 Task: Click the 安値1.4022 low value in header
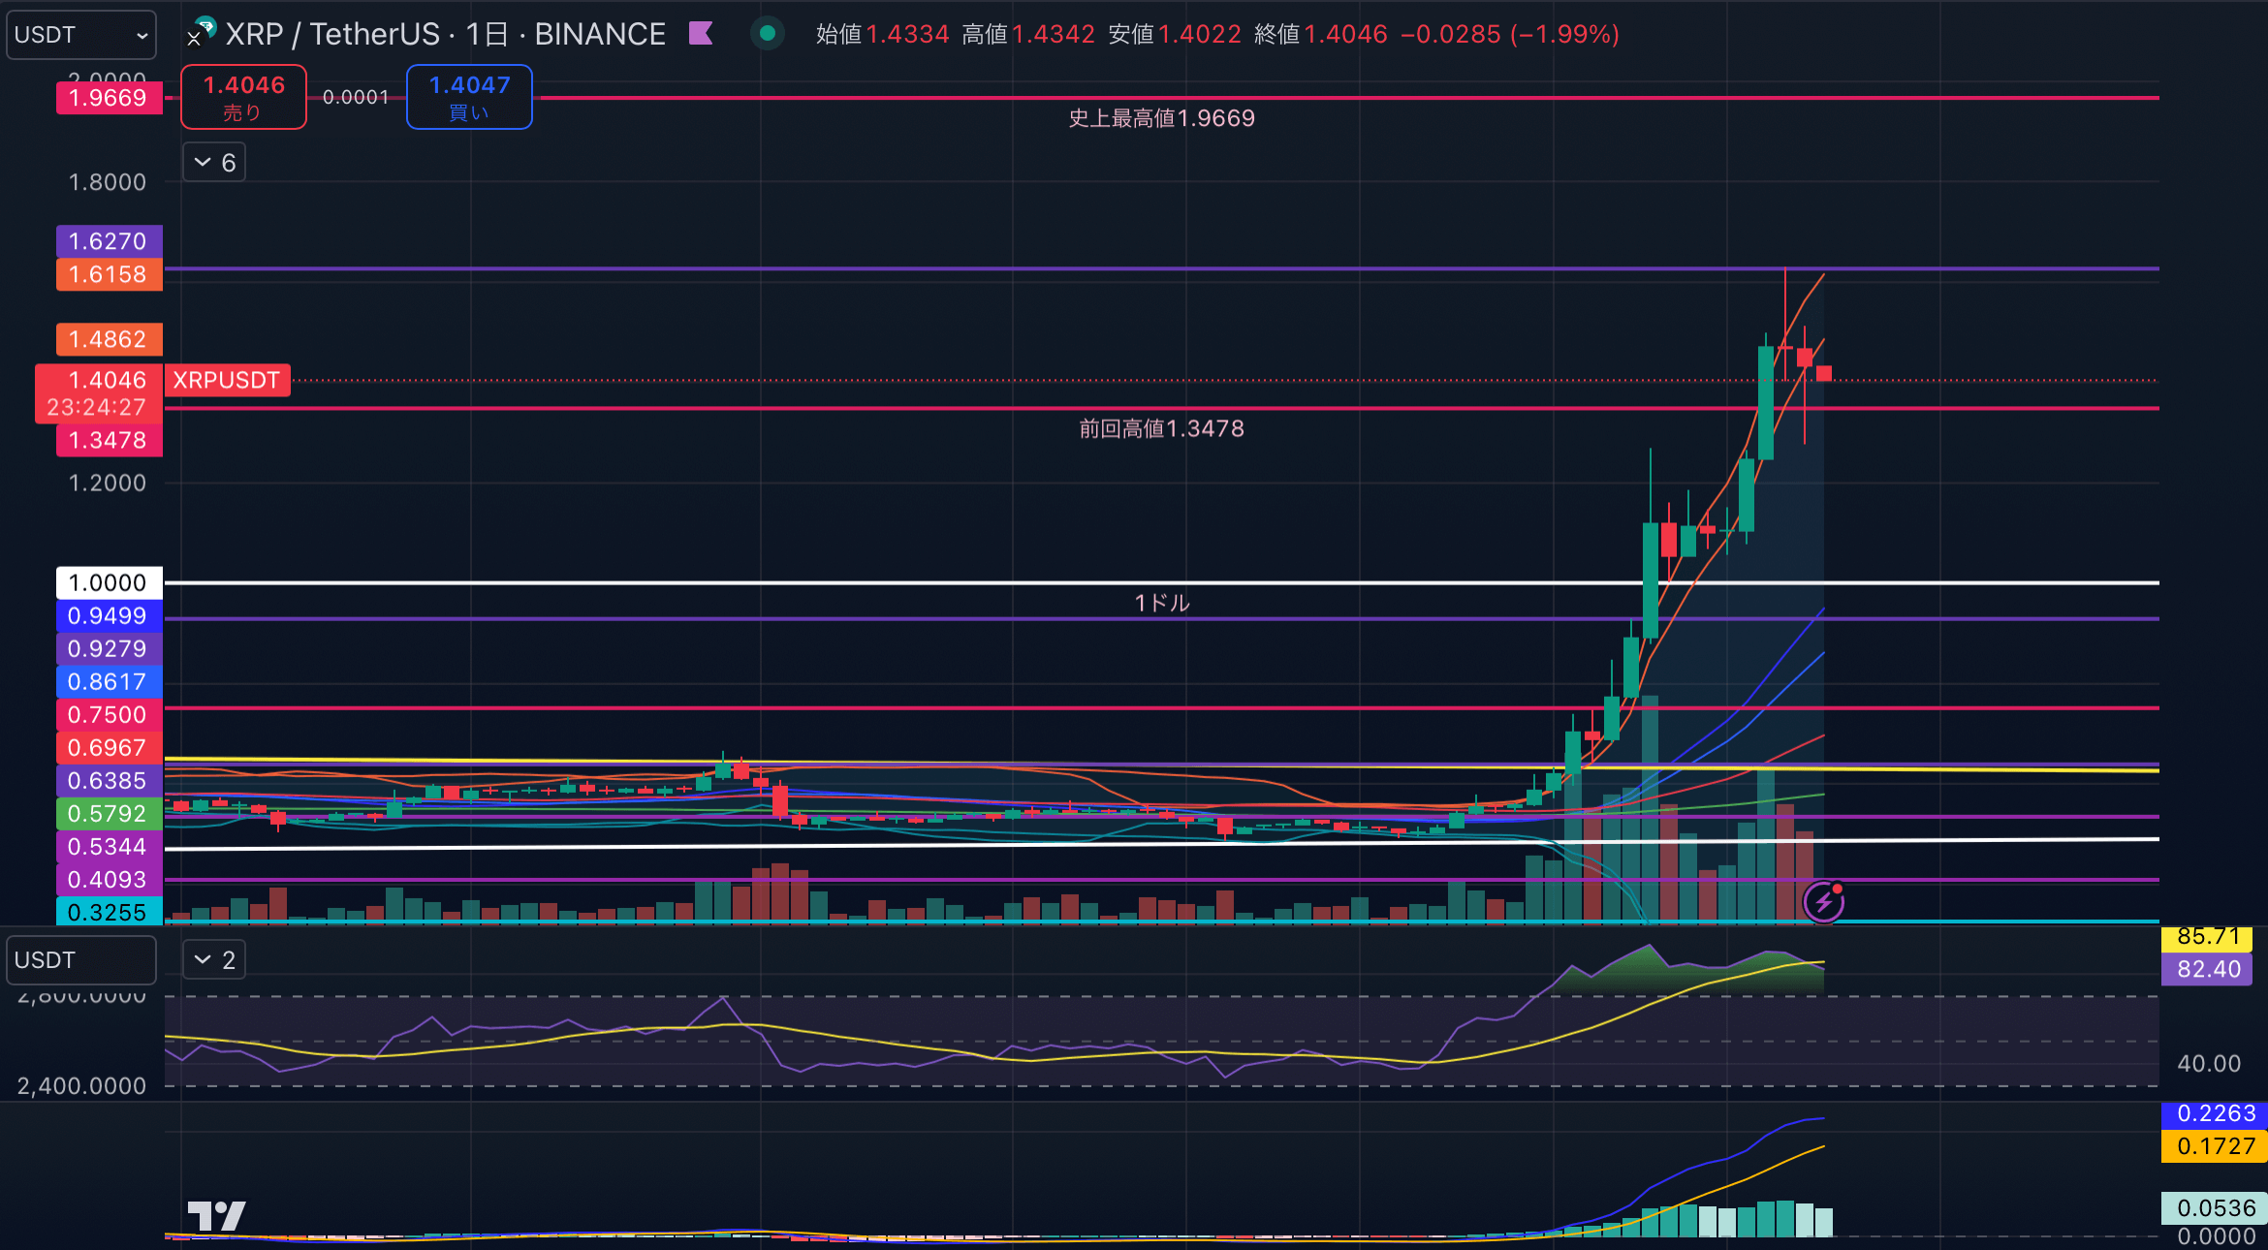point(1175,34)
